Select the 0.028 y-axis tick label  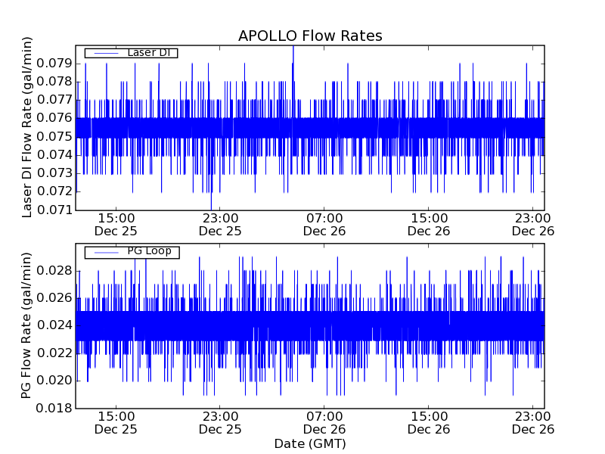[54, 271]
